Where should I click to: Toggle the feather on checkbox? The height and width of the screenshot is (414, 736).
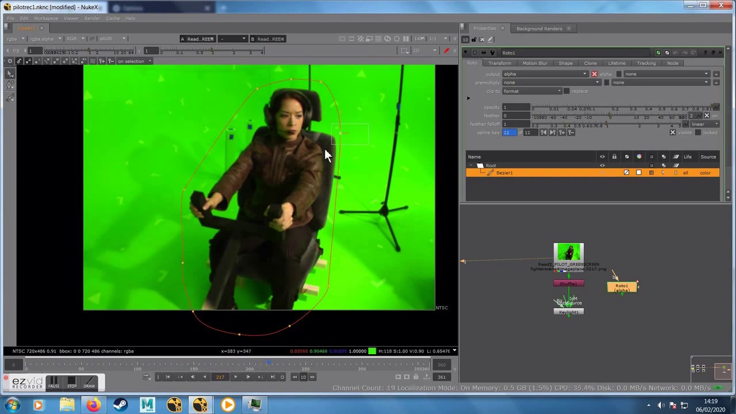click(707, 116)
